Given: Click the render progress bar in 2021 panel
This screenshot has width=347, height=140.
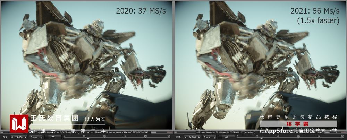Looking at the screenshot, I should 185,132.
